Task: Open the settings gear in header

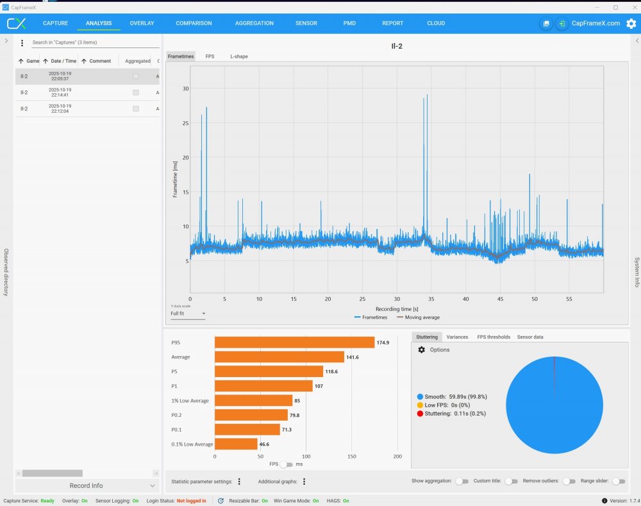Action: (631, 24)
